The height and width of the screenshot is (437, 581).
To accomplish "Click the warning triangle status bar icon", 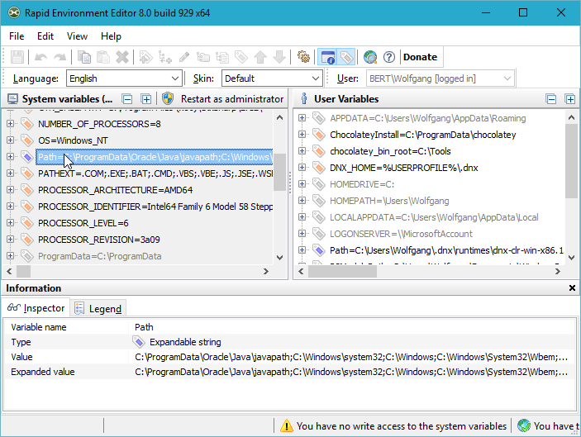I will (x=287, y=426).
